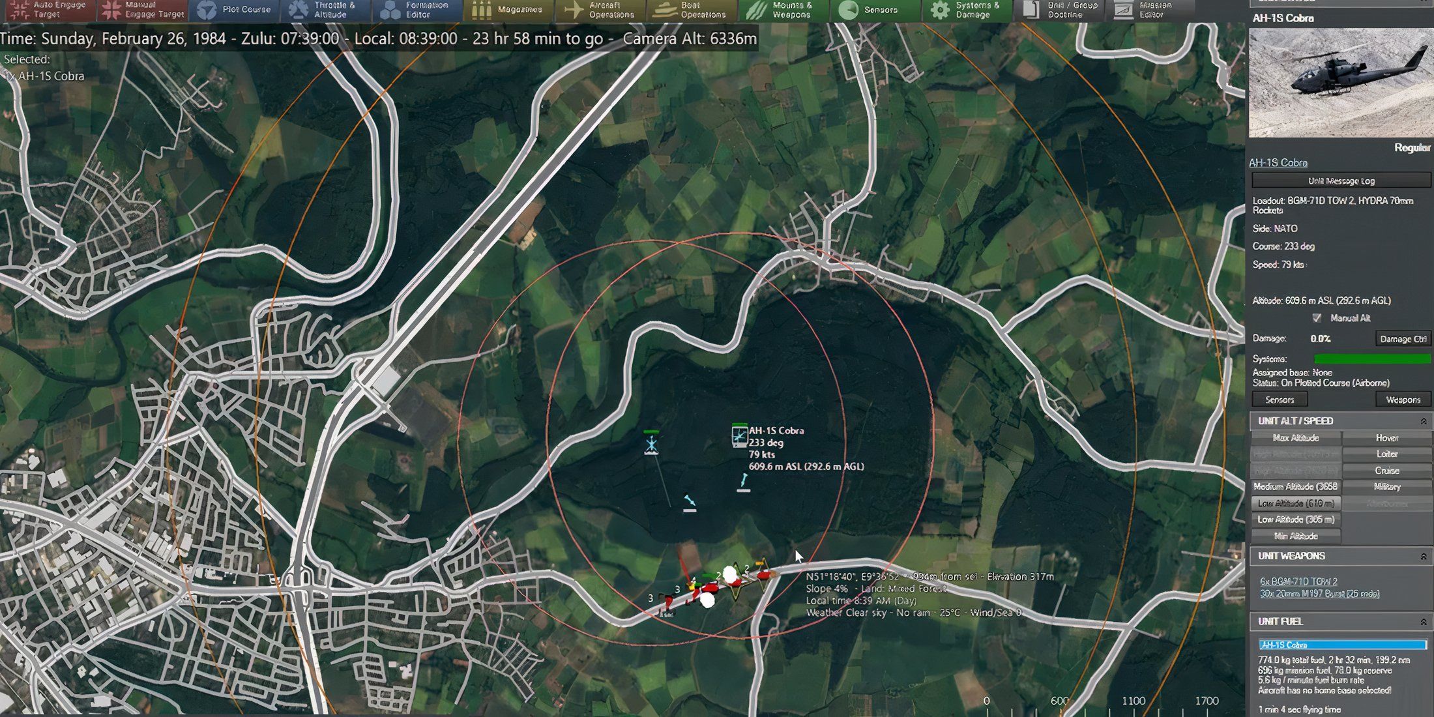Click the Auto Engage Target toolbar button

click(48, 10)
